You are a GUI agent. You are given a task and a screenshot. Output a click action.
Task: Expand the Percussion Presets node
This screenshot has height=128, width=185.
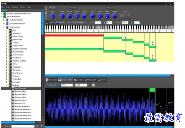tap(4, 24)
